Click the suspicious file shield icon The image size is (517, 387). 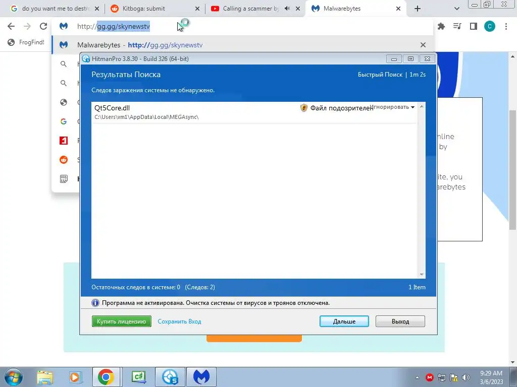pyautogui.click(x=303, y=108)
